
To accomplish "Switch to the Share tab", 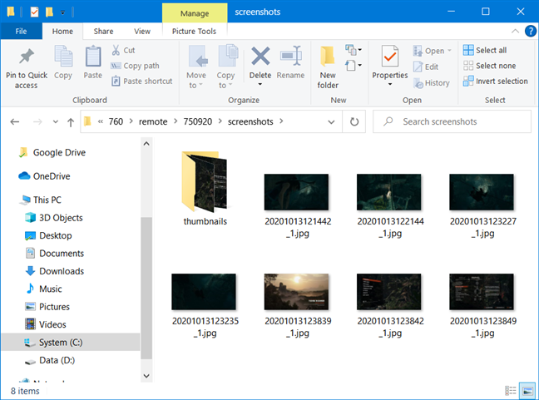I will click(103, 32).
